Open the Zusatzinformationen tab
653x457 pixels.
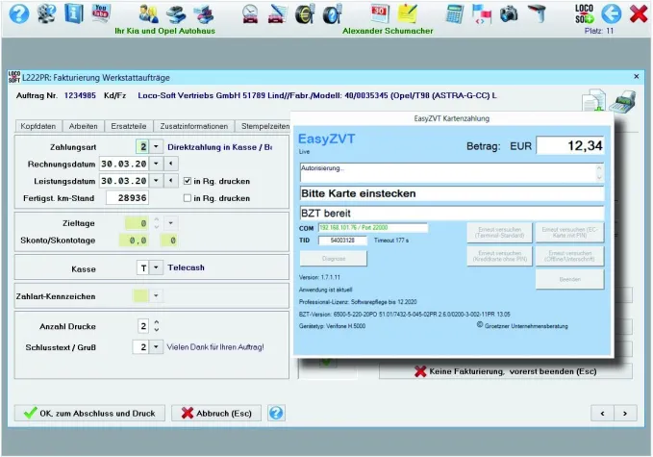pyautogui.click(x=193, y=126)
